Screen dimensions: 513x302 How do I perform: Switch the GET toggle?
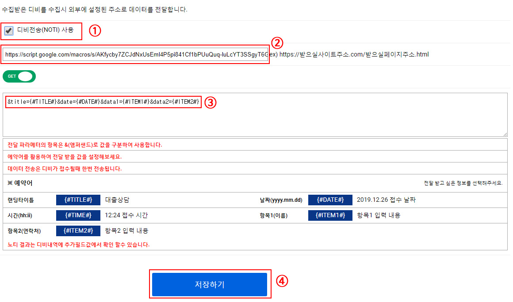click(x=19, y=76)
